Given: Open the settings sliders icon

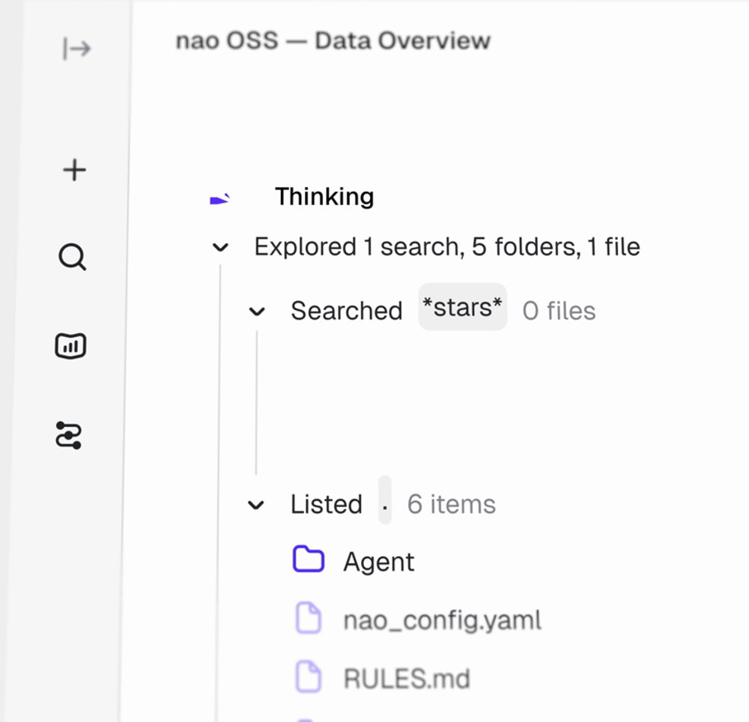Looking at the screenshot, I should 68,435.
